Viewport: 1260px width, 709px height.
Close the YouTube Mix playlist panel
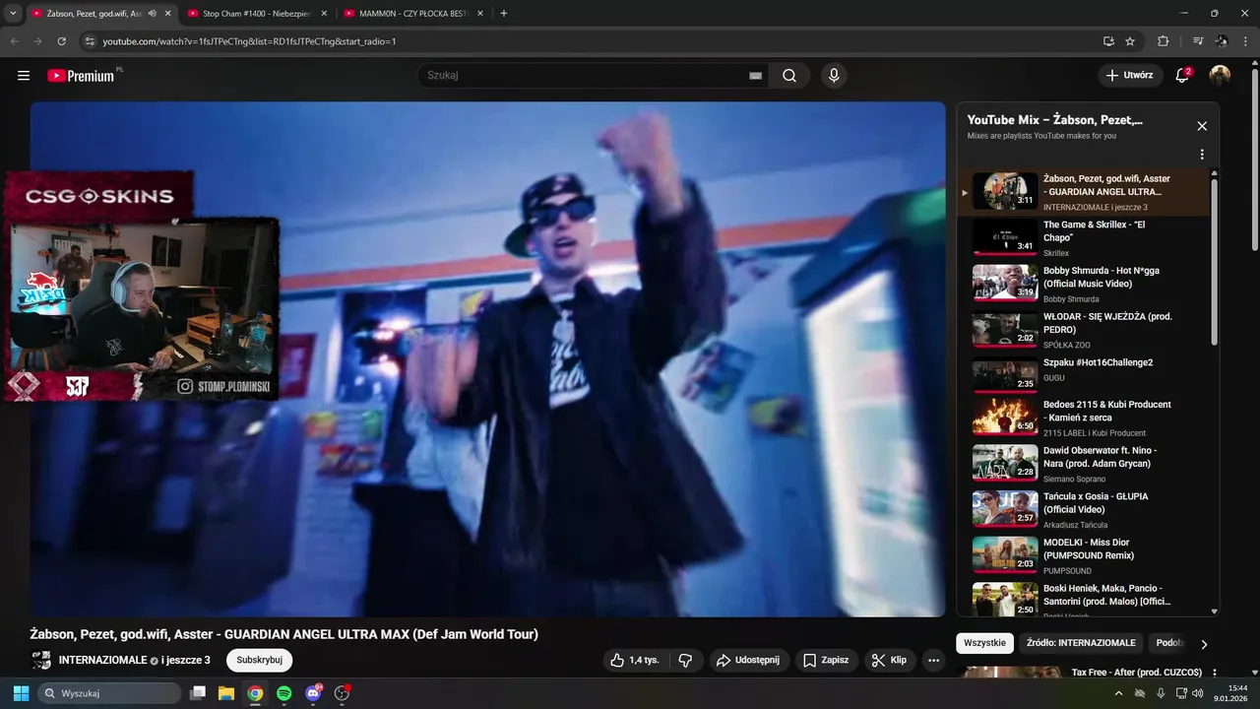coord(1202,126)
